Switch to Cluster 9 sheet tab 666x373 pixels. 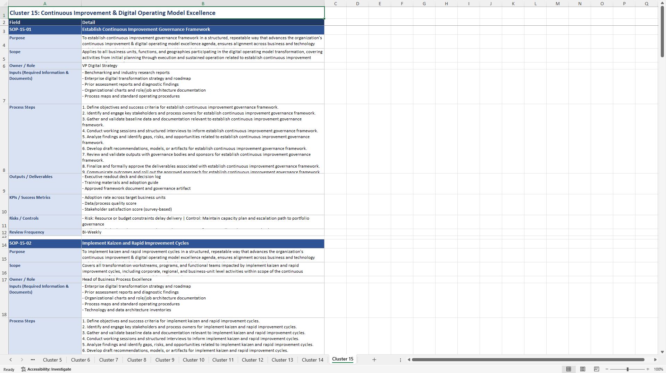[x=165, y=360]
